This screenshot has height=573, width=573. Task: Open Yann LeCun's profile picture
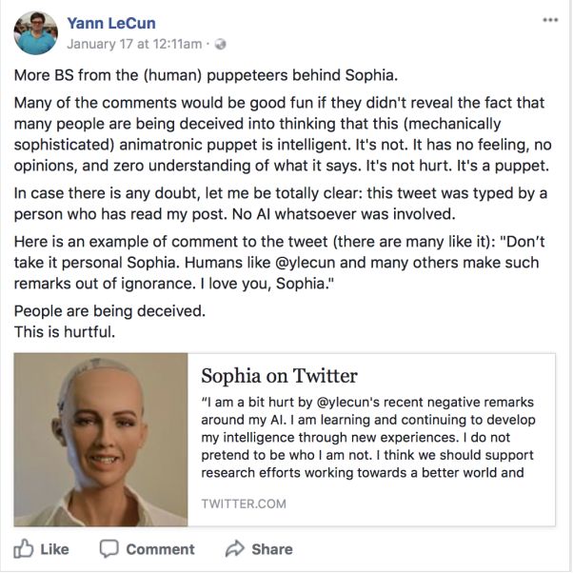[x=36, y=33]
